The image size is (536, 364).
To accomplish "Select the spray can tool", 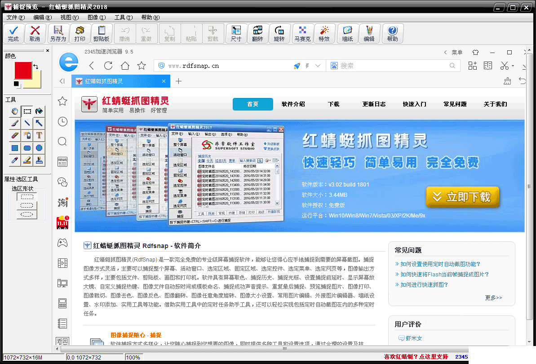I will click(x=27, y=136).
